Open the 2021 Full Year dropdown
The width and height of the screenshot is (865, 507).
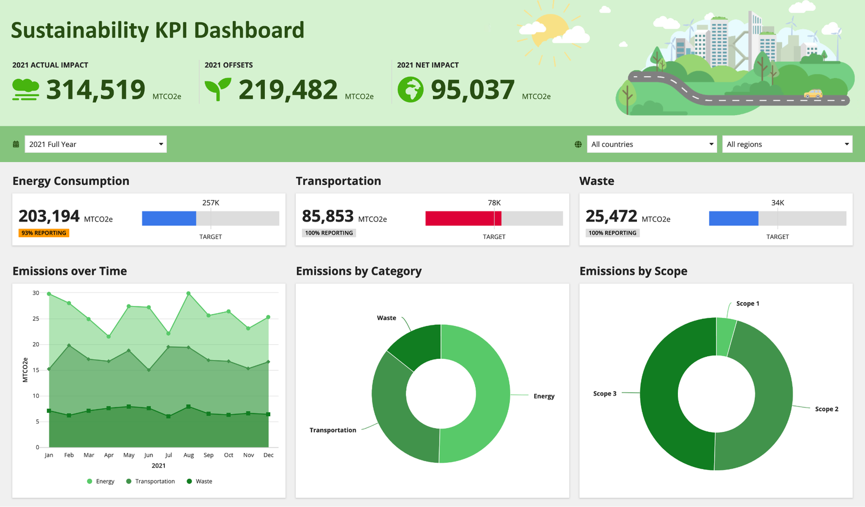96,144
